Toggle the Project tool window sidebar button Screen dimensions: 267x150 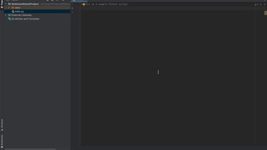coord(2,4)
